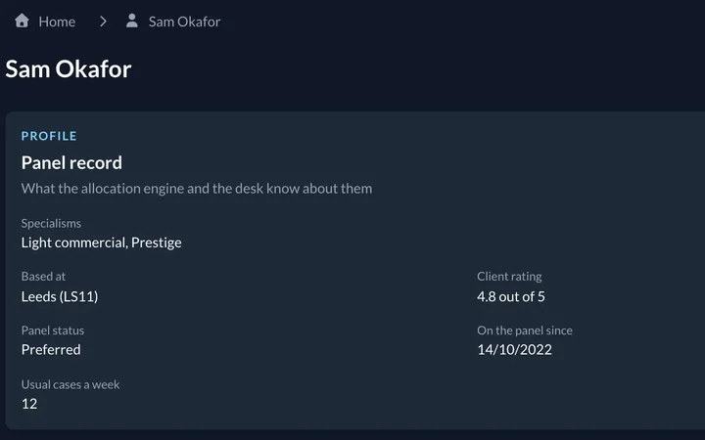705x440 pixels.
Task: Click the allocation engine description subtitle
Action: [x=197, y=188]
